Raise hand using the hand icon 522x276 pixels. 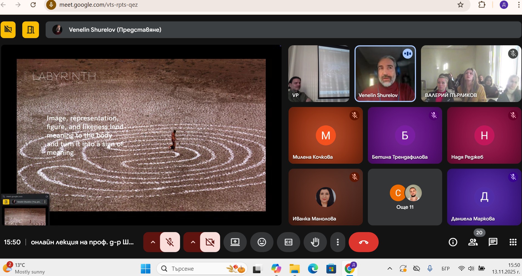pos(315,242)
